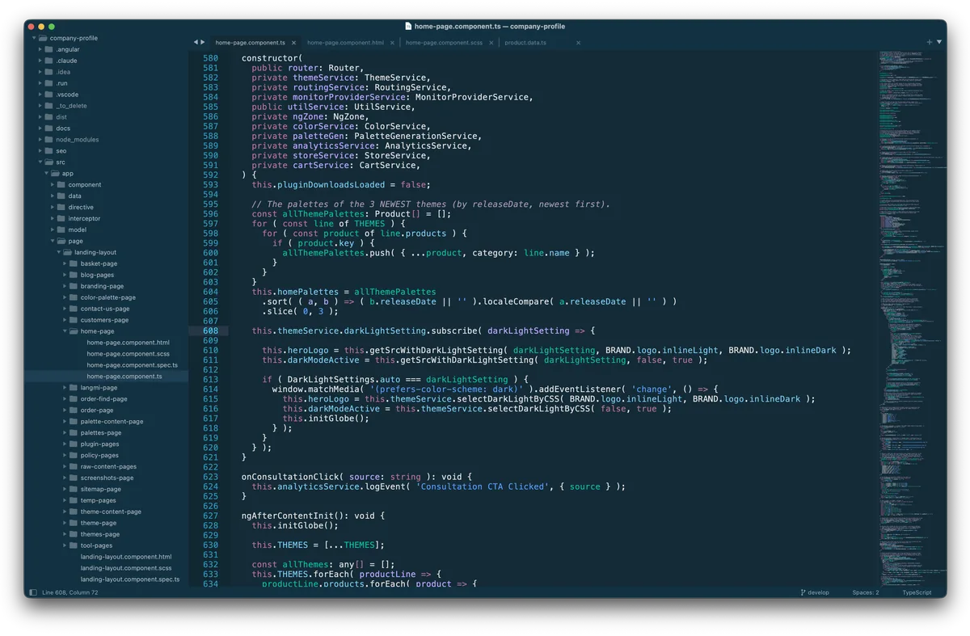Click the dist folder icon
The image size is (970, 636).
pyautogui.click(x=49, y=117)
